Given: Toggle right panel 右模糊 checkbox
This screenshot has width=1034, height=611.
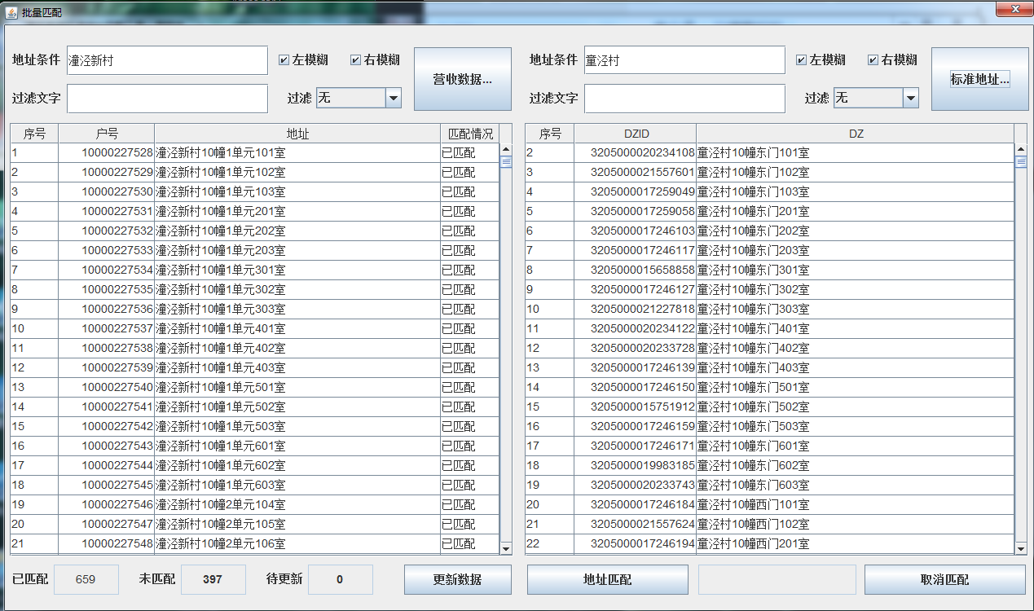Looking at the screenshot, I should click(x=873, y=59).
